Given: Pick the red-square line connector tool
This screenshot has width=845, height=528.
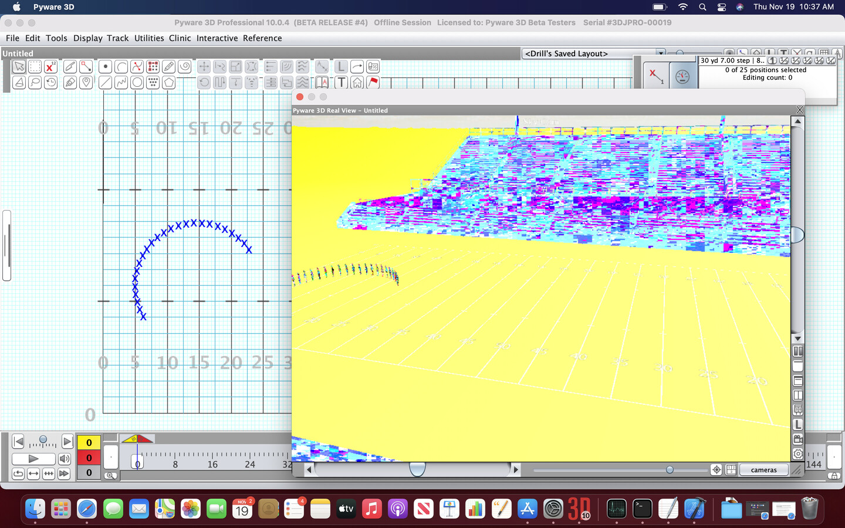Looking at the screenshot, I should [86, 66].
